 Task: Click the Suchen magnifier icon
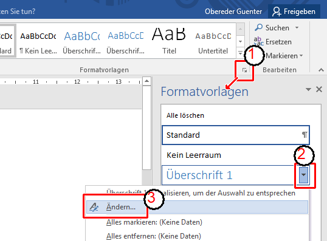[x=258, y=27]
